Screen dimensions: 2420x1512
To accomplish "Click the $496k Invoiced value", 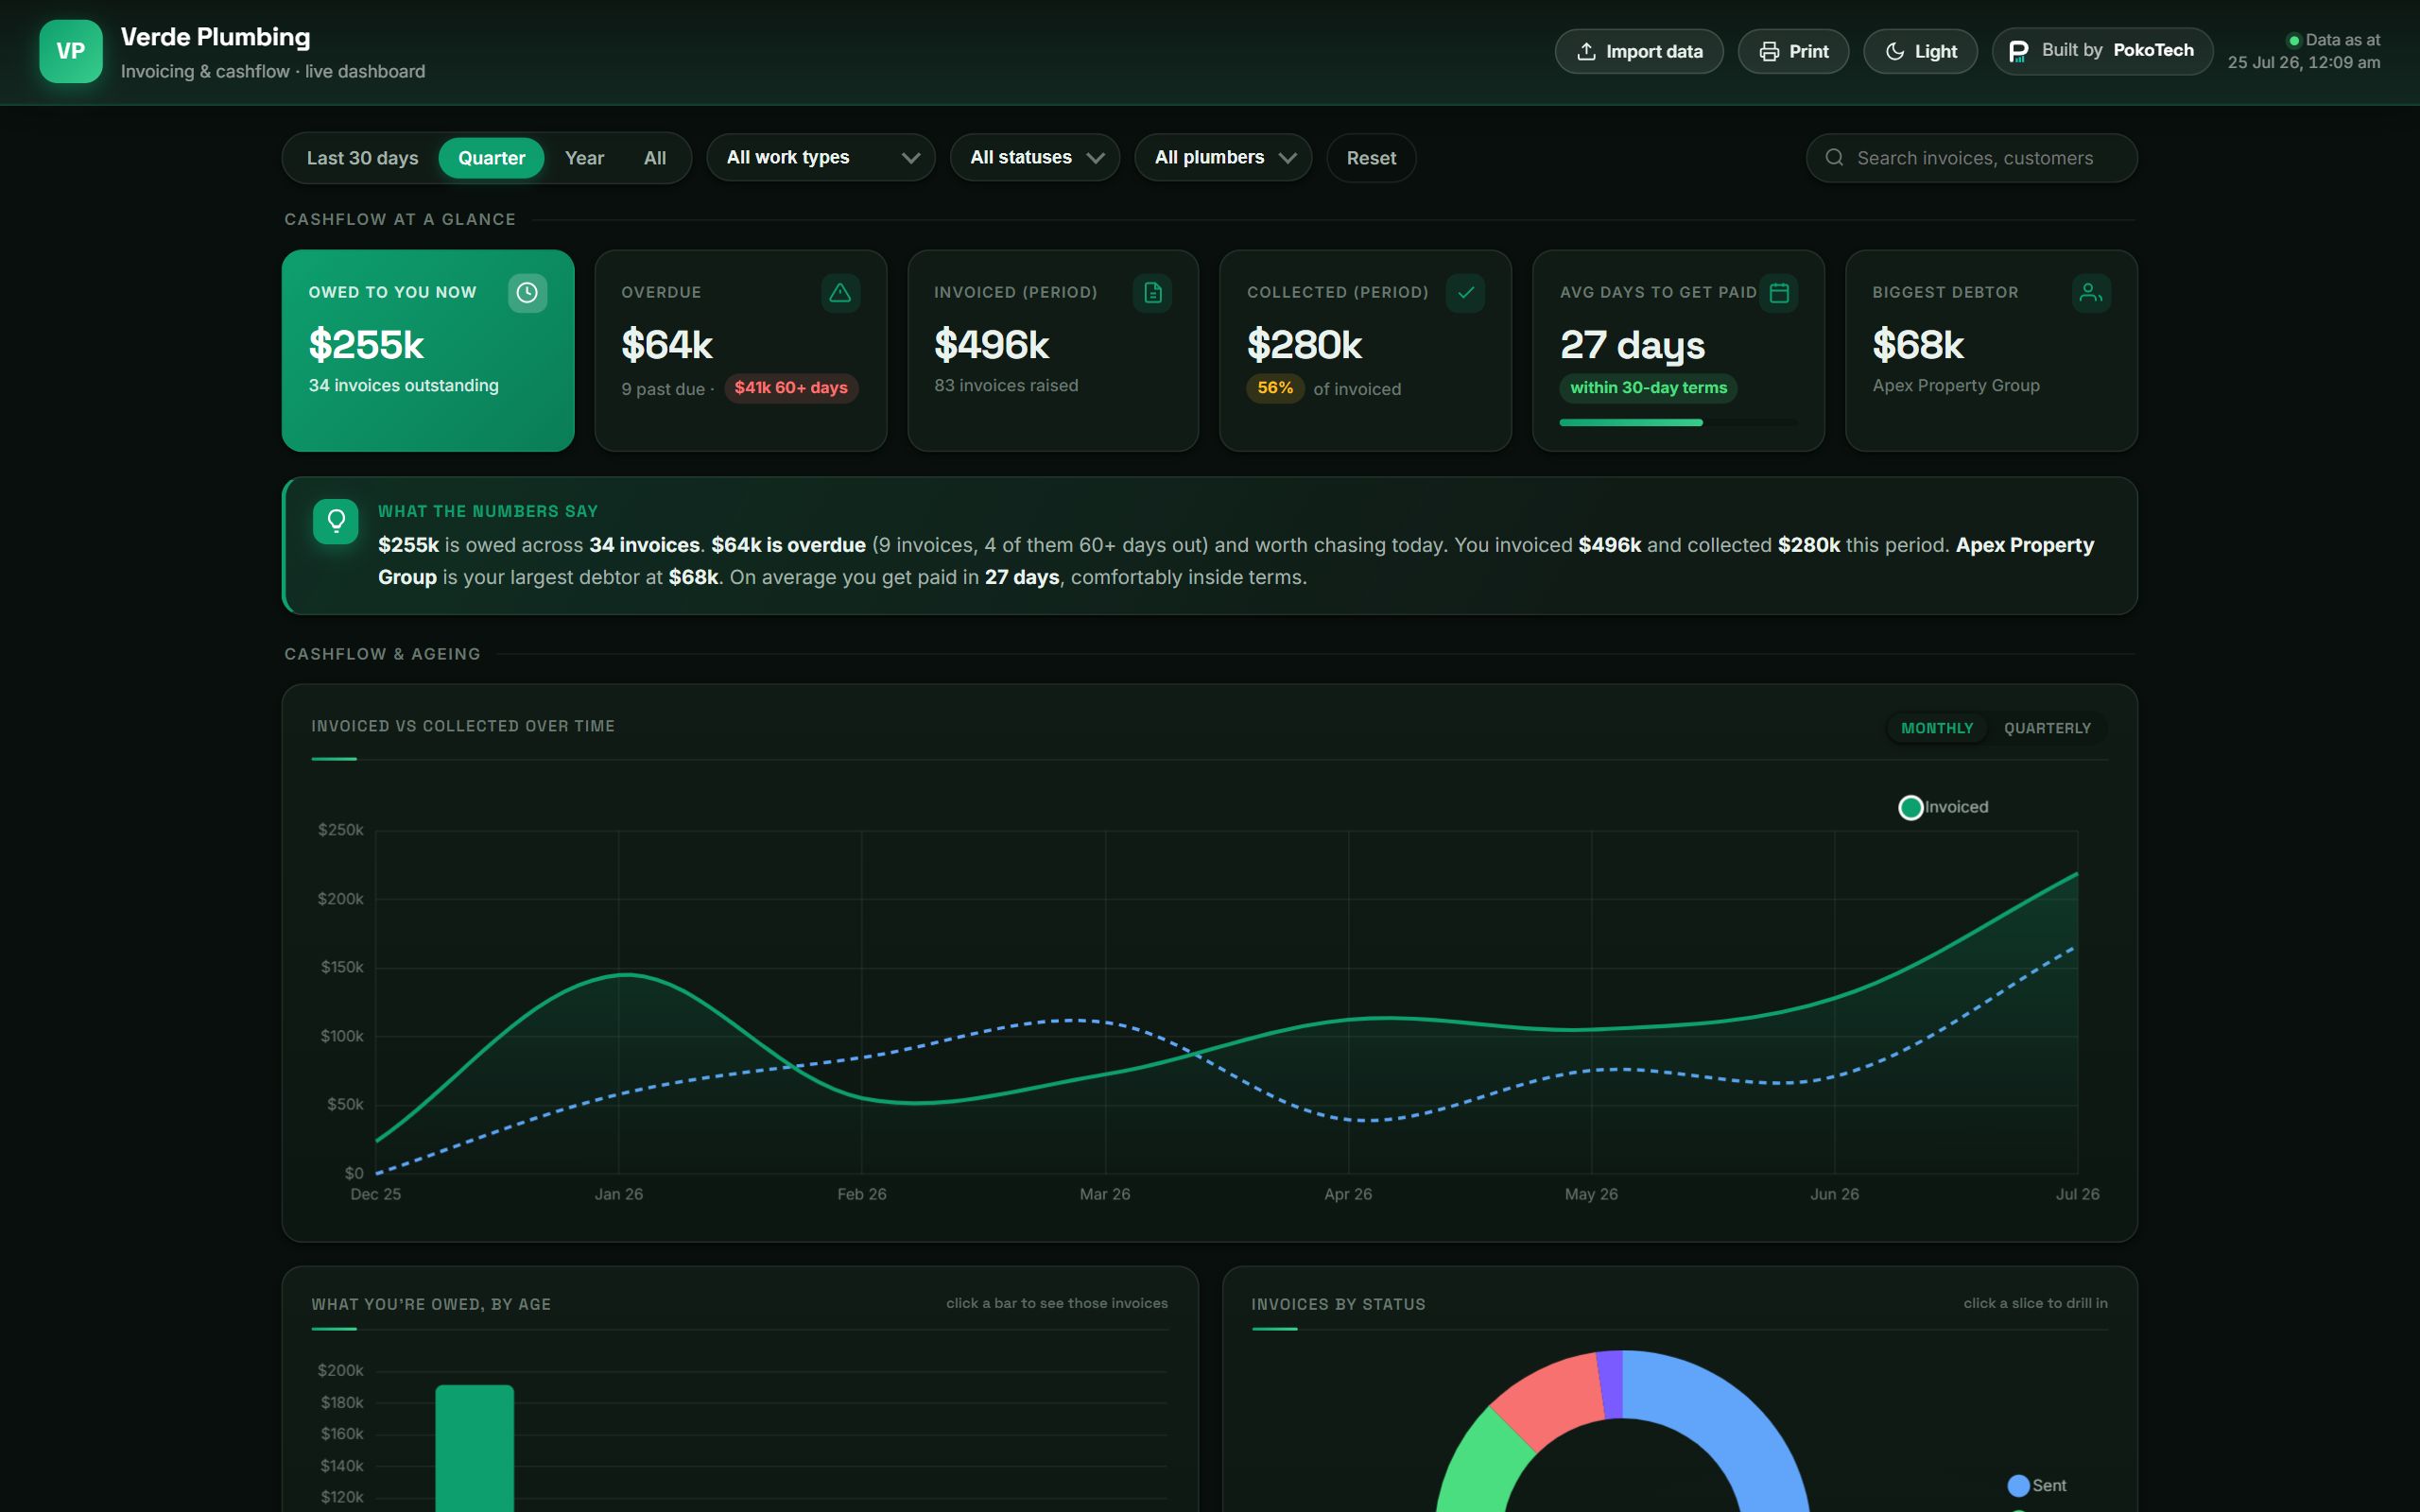I will [991, 344].
